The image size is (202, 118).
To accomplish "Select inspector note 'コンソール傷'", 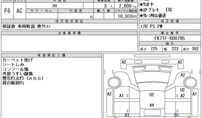I will [x=15, y=69].
